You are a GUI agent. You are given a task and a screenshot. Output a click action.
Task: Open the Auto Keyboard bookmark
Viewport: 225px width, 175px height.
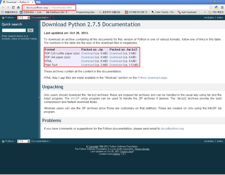pyautogui.click(x=187, y=12)
